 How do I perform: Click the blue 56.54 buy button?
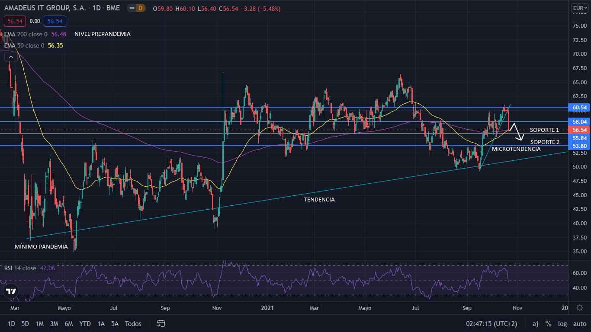pos(55,21)
